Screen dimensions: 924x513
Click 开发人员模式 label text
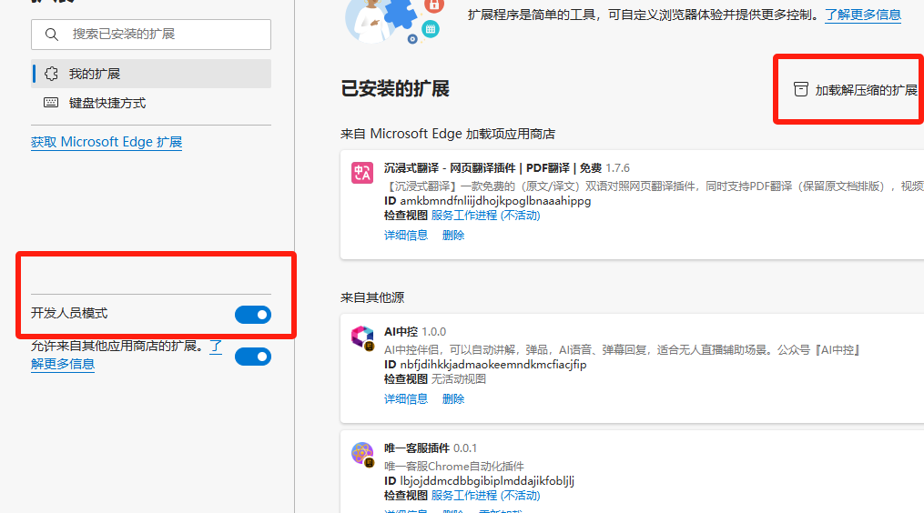pyautogui.click(x=69, y=313)
